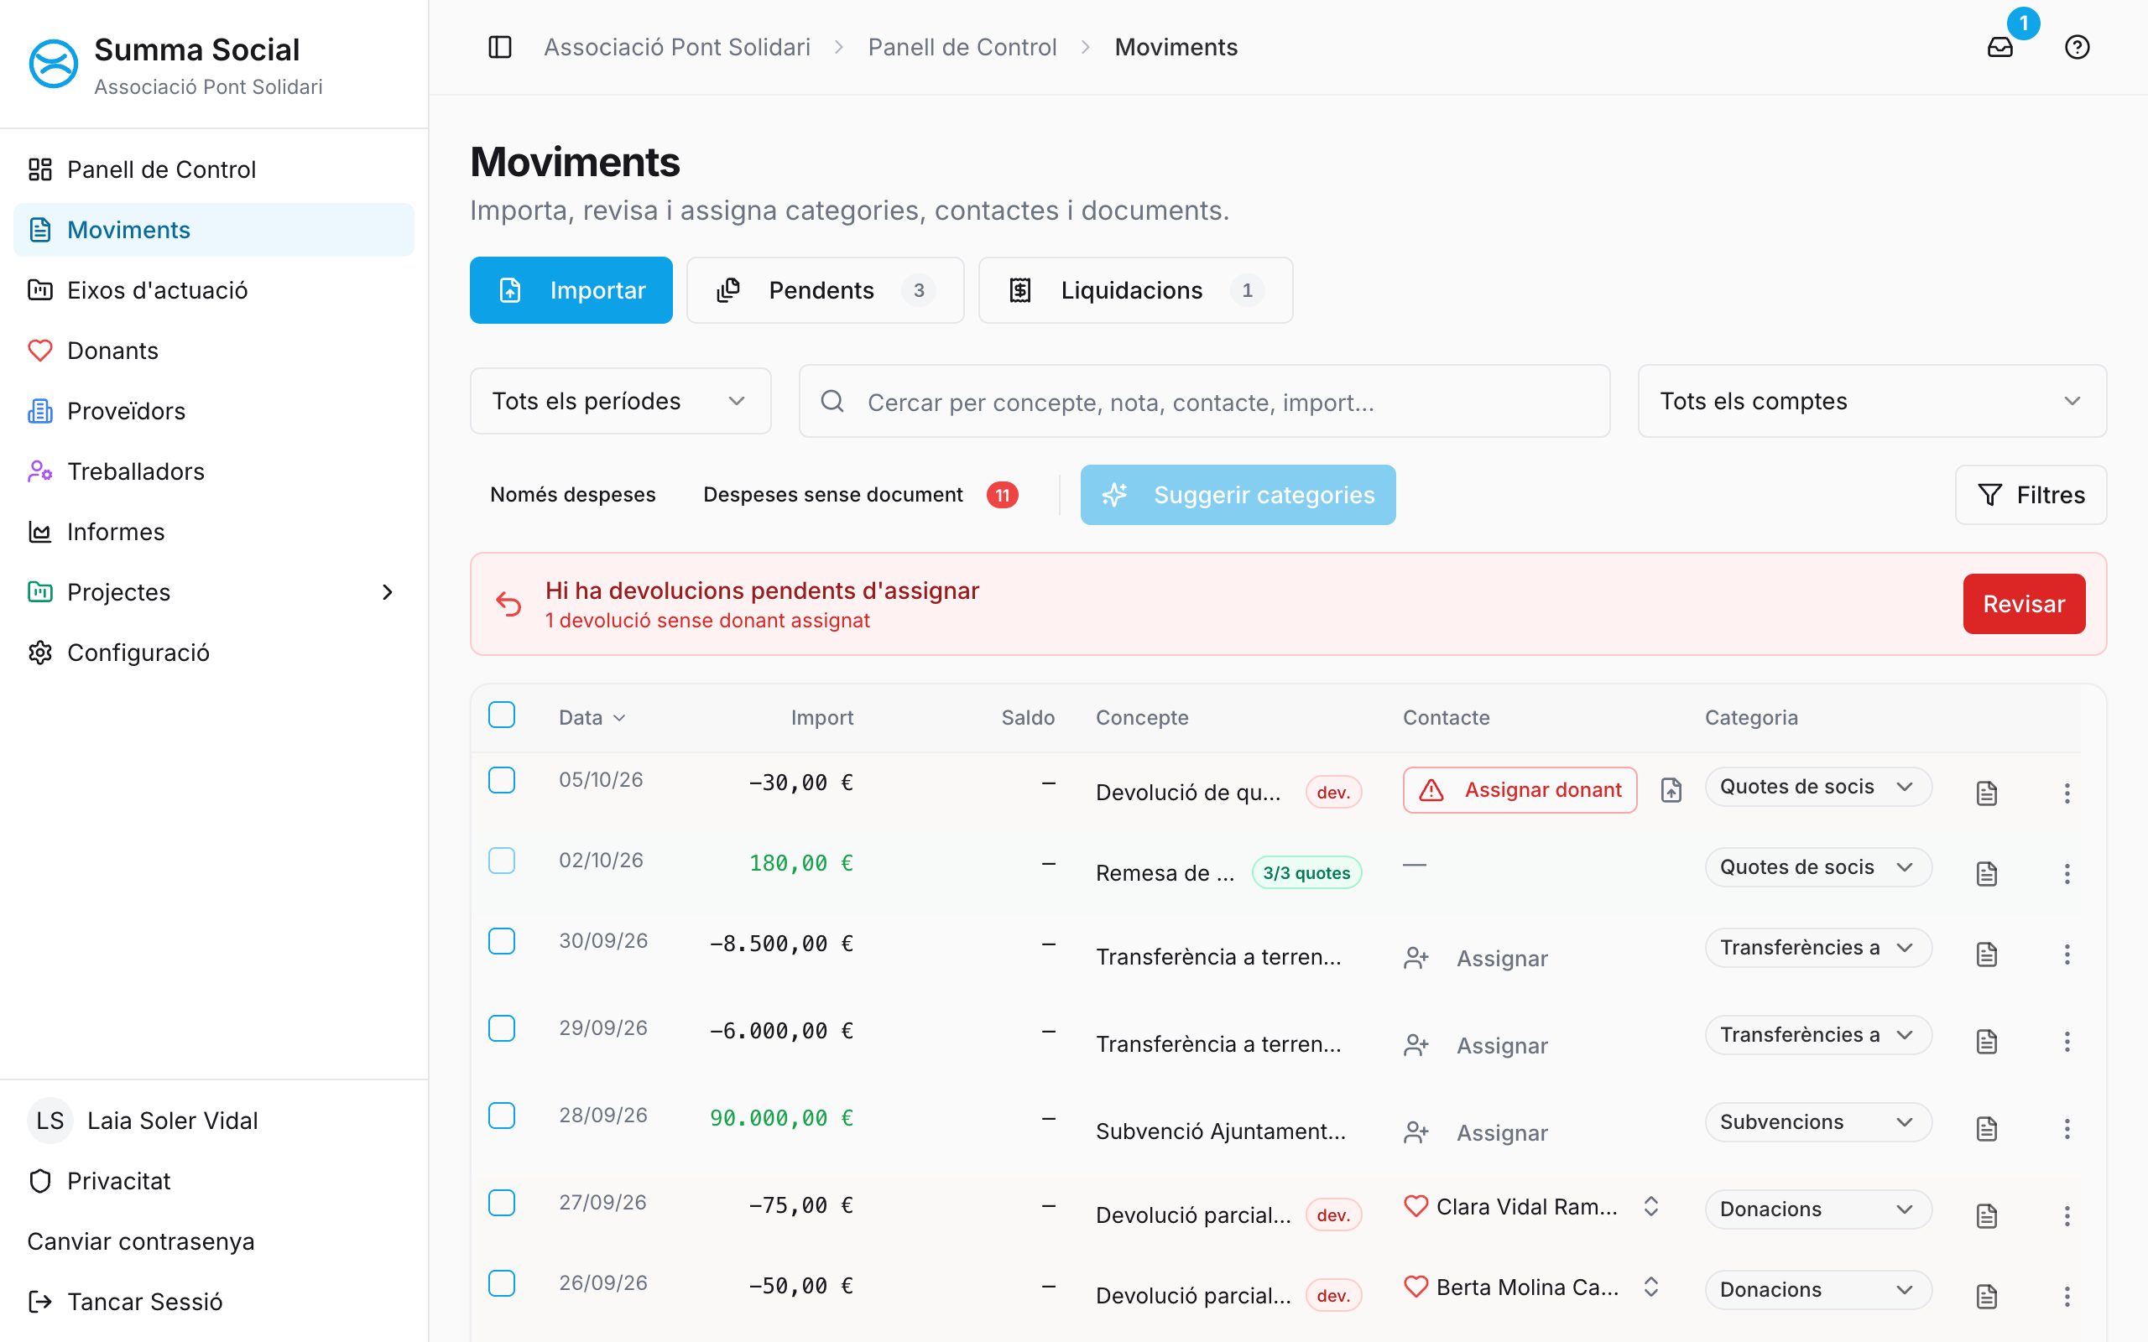Open document icon for 02/10/26 Remesa row

tap(1986, 873)
